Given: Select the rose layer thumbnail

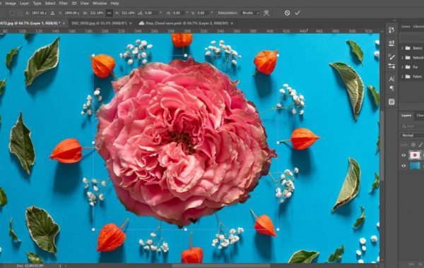Looking at the screenshot, I should tap(415, 155).
